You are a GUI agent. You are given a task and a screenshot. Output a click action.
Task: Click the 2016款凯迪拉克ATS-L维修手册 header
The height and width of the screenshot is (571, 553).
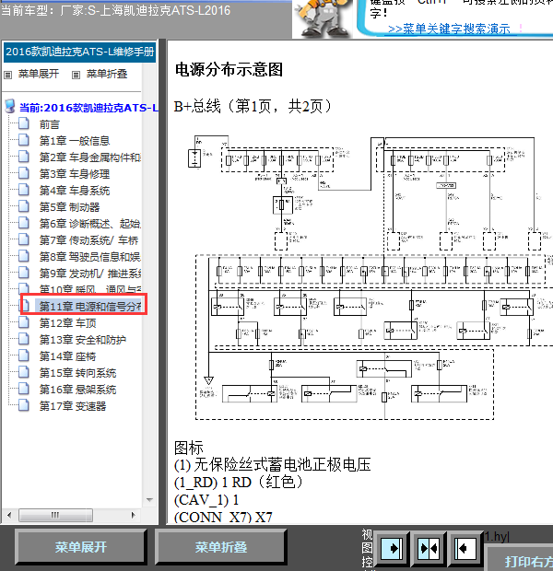80,52
